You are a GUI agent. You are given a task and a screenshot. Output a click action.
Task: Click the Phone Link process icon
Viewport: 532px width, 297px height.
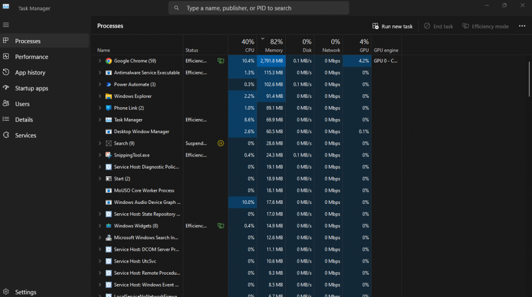(x=109, y=108)
